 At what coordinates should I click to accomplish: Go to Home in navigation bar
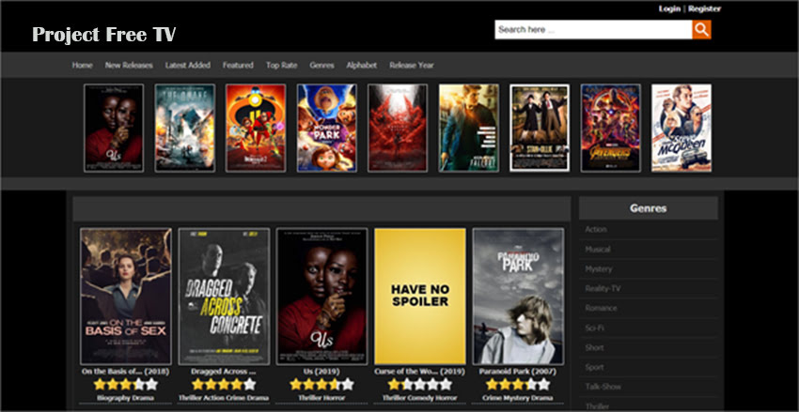82,65
